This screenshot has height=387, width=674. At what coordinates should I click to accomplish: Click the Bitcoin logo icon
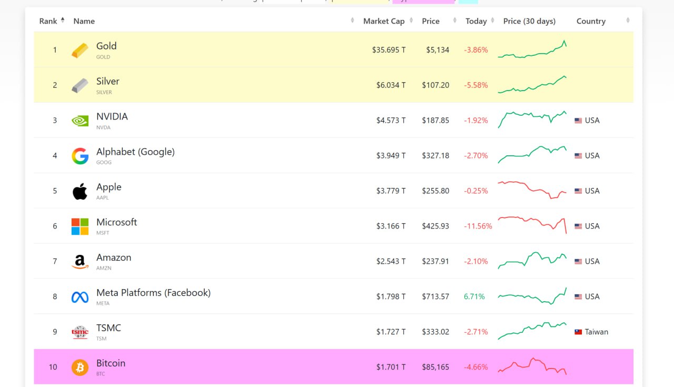tap(80, 368)
